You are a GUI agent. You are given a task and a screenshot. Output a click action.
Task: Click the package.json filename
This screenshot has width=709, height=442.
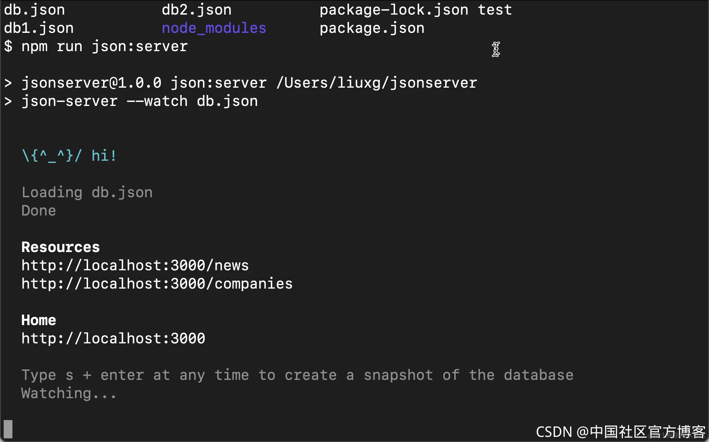372,28
